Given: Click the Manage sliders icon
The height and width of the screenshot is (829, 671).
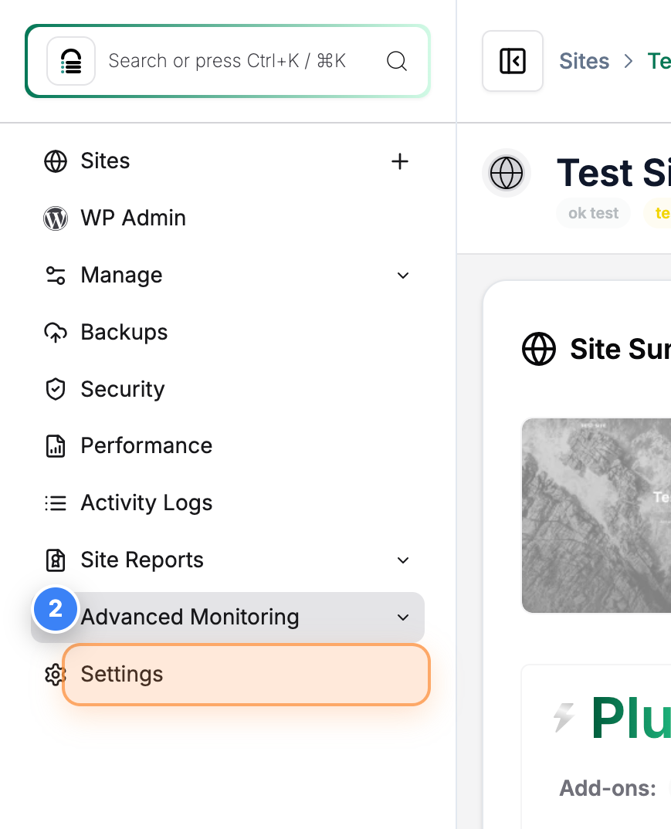Looking at the screenshot, I should pyautogui.click(x=55, y=275).
